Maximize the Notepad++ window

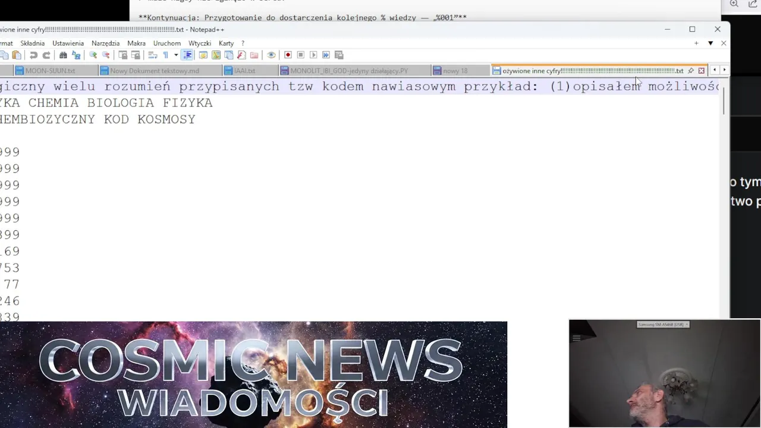(x=692, y=29)
